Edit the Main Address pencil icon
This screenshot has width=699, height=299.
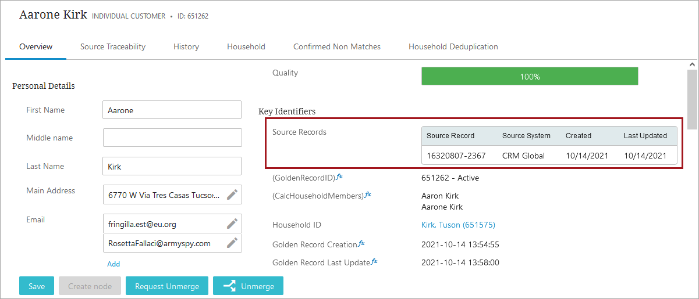232,195
